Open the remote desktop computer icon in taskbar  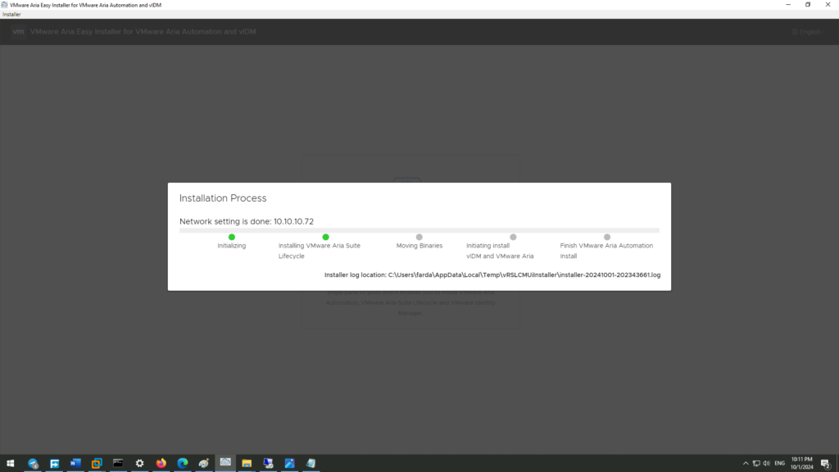pyautogui.click(x=268, y=464)
